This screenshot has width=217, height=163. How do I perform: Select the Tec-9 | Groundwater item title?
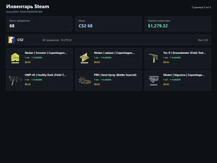click(x=184, y=53)
